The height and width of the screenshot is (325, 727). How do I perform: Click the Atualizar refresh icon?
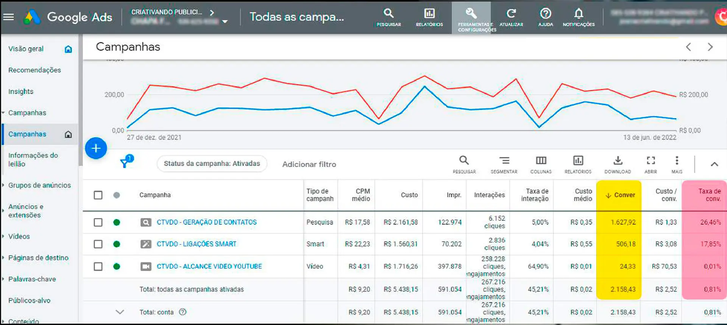tap(511, 17)
